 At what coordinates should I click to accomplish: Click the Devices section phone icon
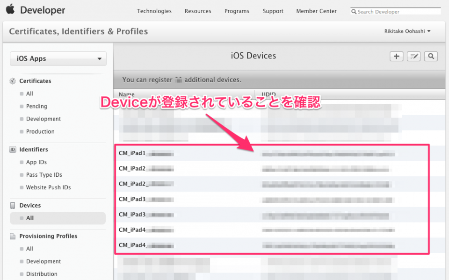[13, 205]
